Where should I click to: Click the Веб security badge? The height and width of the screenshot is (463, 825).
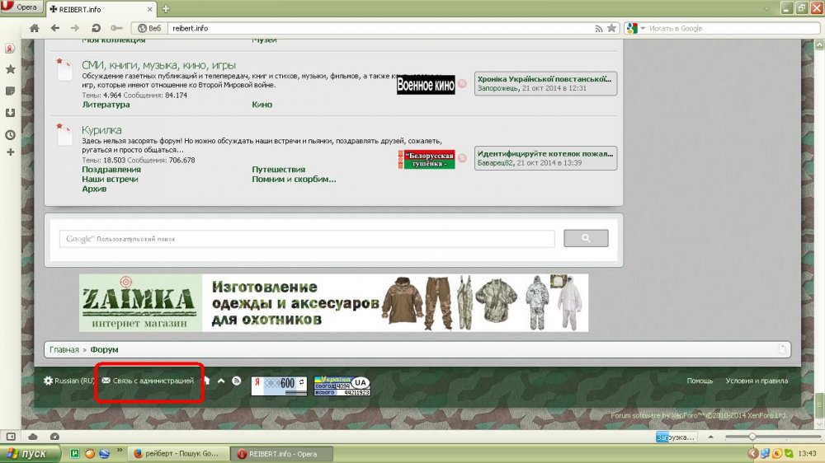point(149,28)
